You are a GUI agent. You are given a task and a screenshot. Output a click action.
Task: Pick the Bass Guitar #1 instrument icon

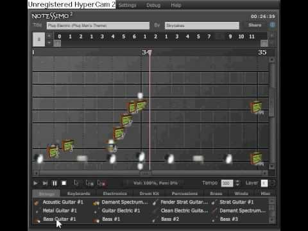(x=37, y=220)
